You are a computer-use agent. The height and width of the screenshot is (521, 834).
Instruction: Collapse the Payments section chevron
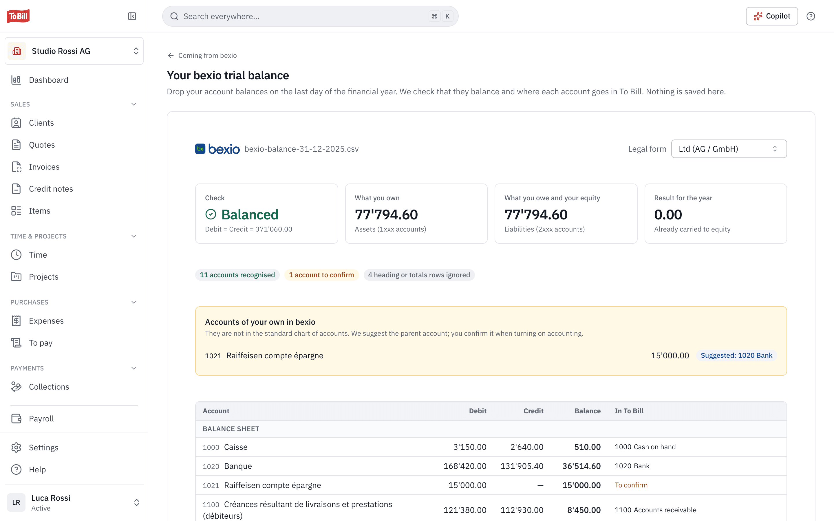[134, 368]
